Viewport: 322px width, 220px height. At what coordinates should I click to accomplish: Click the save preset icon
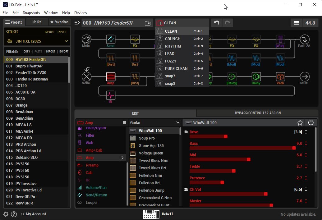pyautogui.click(x=148, y=23)
